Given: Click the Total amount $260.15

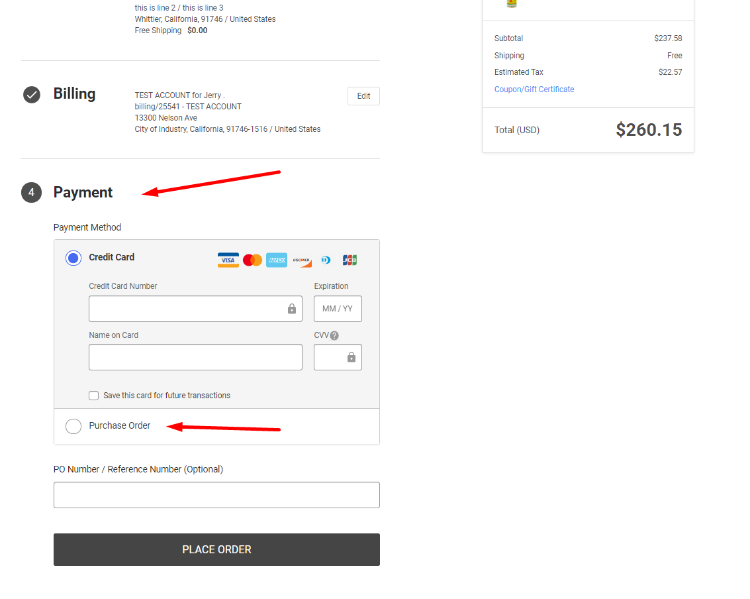Looking at the screenshot, I should 649,130.
